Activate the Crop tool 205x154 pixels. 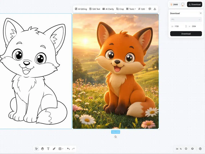pyautogui.click(x=120, y=9)
